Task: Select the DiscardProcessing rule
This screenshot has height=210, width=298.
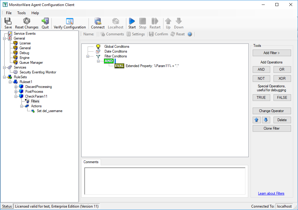Action: tap(39, 87)
